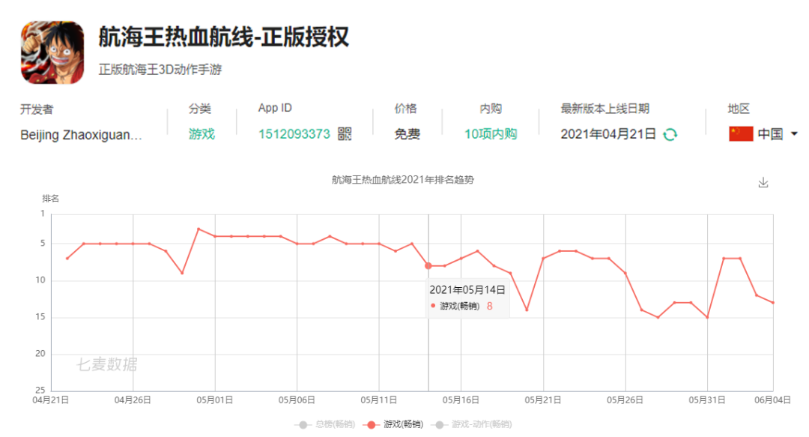
Task: Toggle the 游戏(畅销) legend series
Action: [x=393, y=424]
